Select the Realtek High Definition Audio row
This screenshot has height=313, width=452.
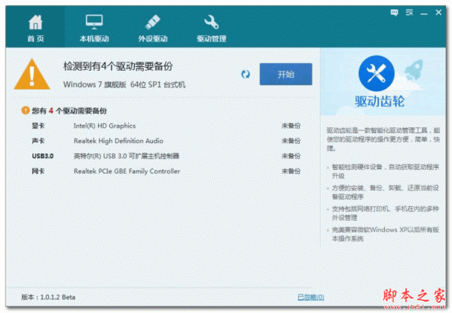click(166, 141)
